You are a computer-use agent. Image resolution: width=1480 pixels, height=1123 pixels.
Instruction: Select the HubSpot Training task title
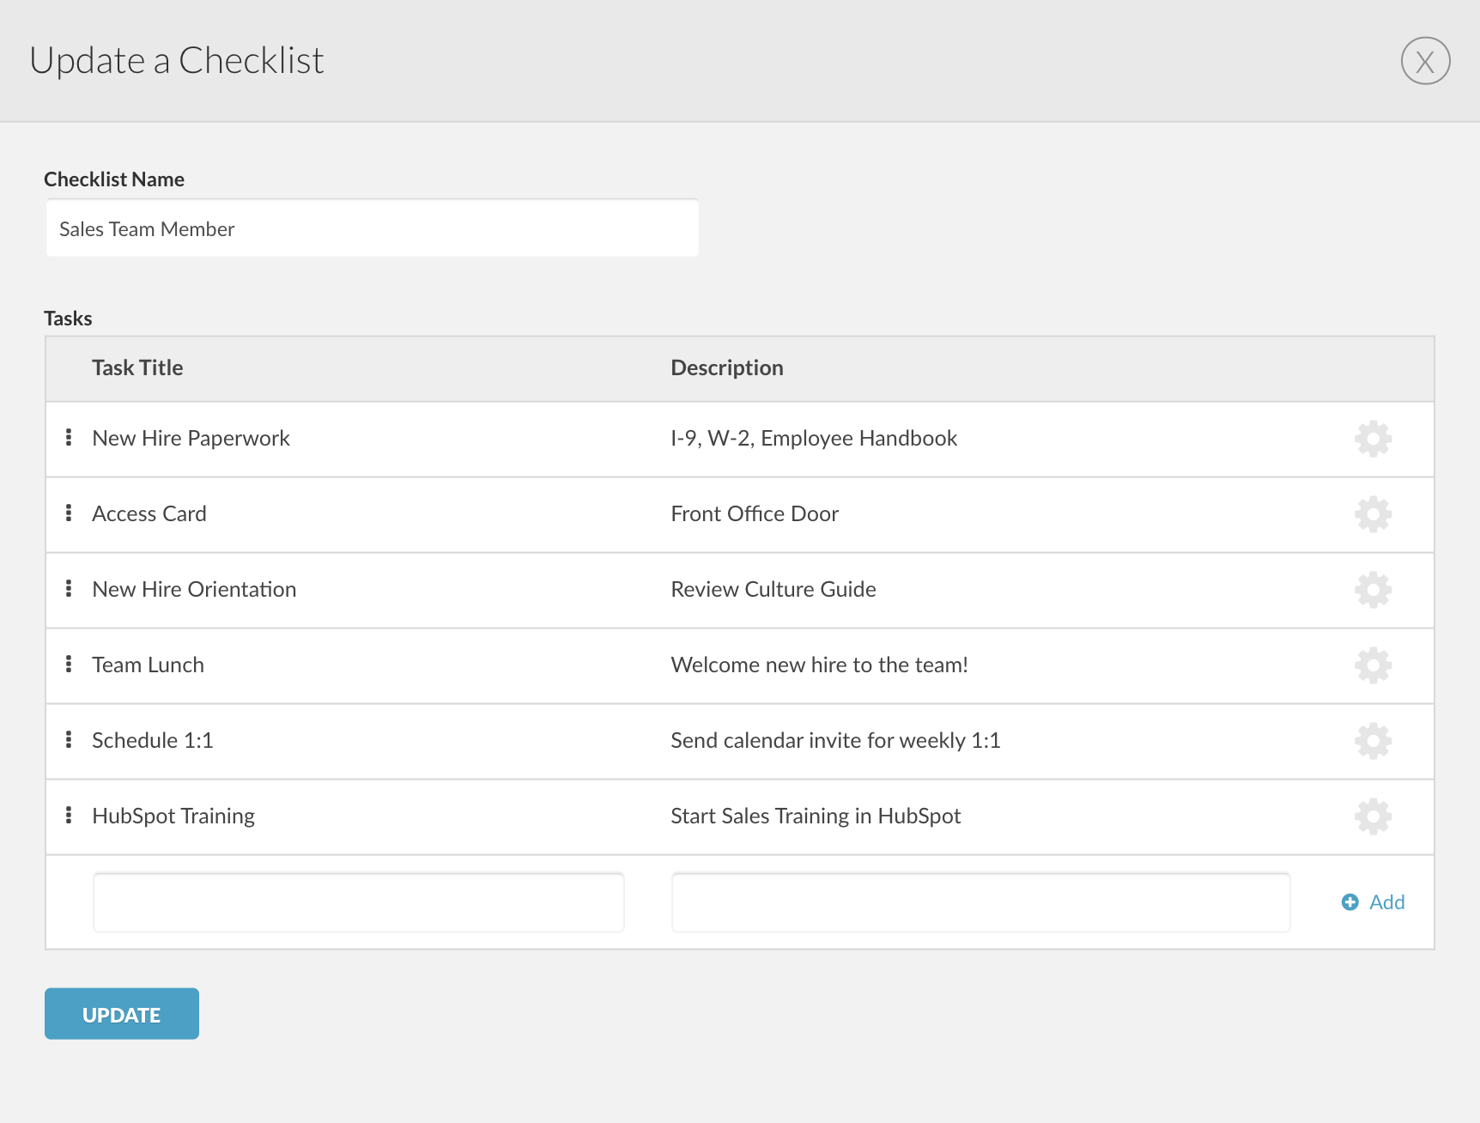pyautogui.click(x=173, y=816)
